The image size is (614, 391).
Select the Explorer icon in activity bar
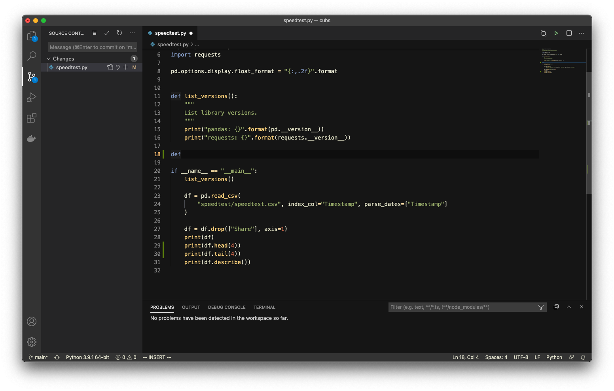point(32,36)
